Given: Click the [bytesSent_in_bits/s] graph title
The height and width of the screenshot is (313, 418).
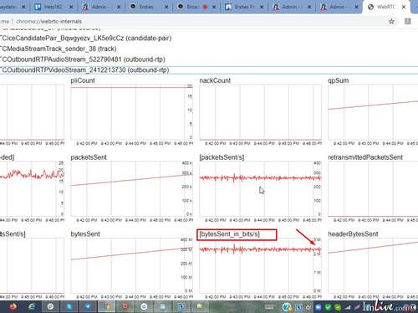Looking at the screenshot, I should coord(230,234).
